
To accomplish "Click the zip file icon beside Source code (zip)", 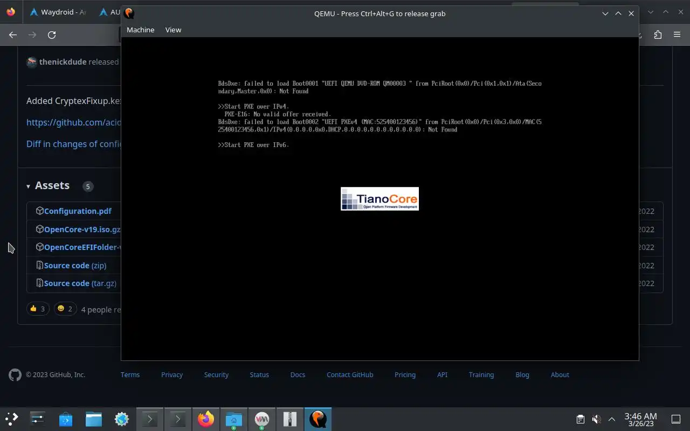I will (39, 265).
